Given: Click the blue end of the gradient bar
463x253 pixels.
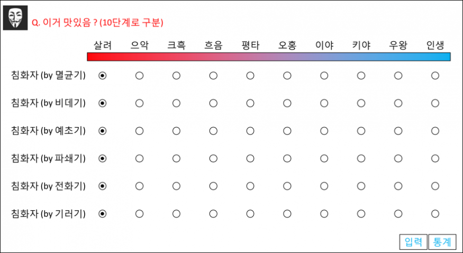Looking at the screenshot, I should 446,57.
